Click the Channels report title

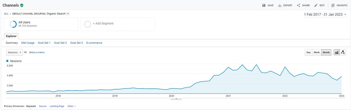click(x=11, y=5)
